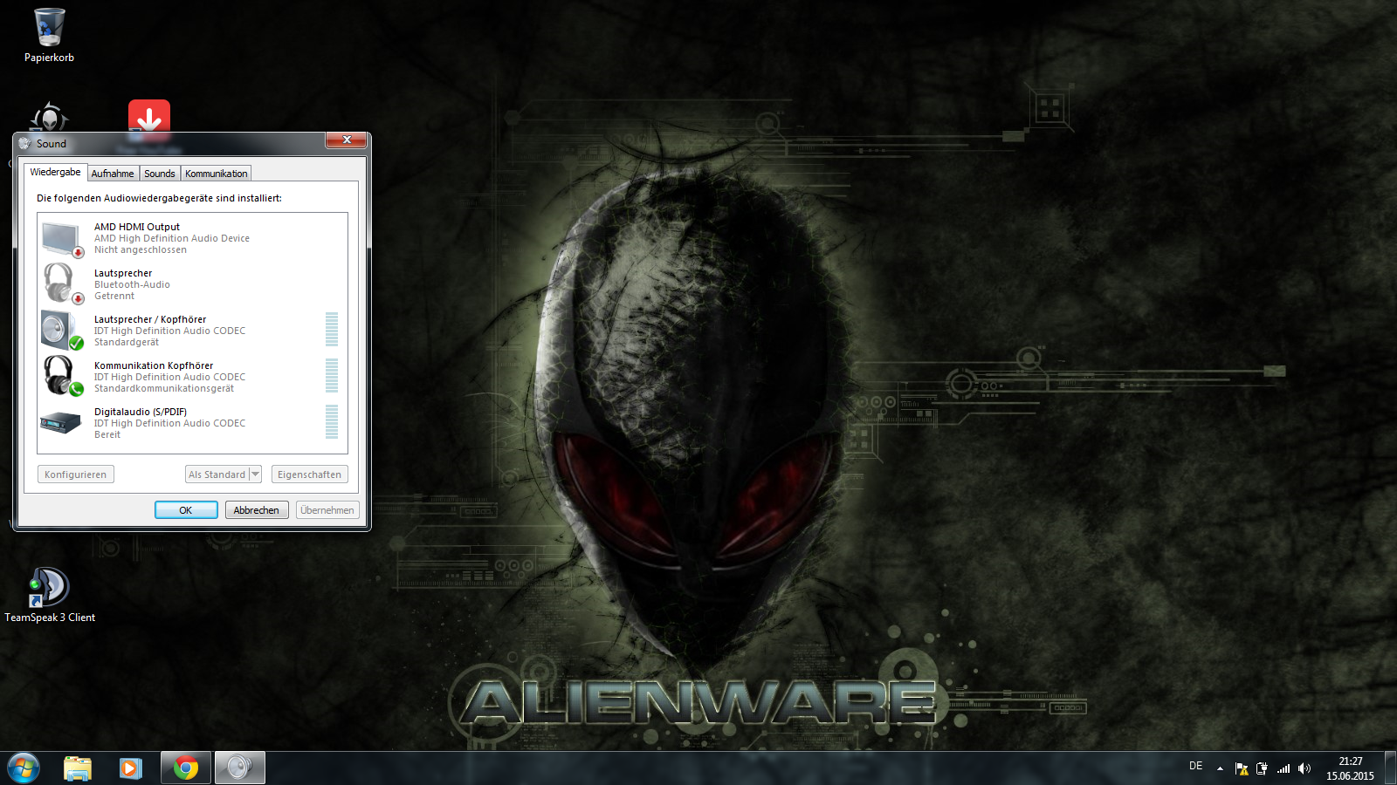Image resolution: width=1397 pixels, height=785 pixels.
Task: Select the AMD HDMI Output monitor icon
Action: pyautogui.click(x=62, y=239)
